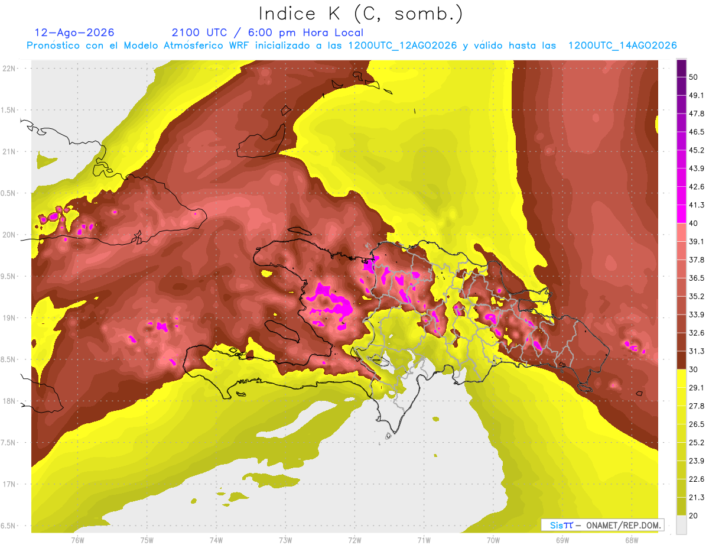Click the '20N' latitude axis label

point(9,235)
